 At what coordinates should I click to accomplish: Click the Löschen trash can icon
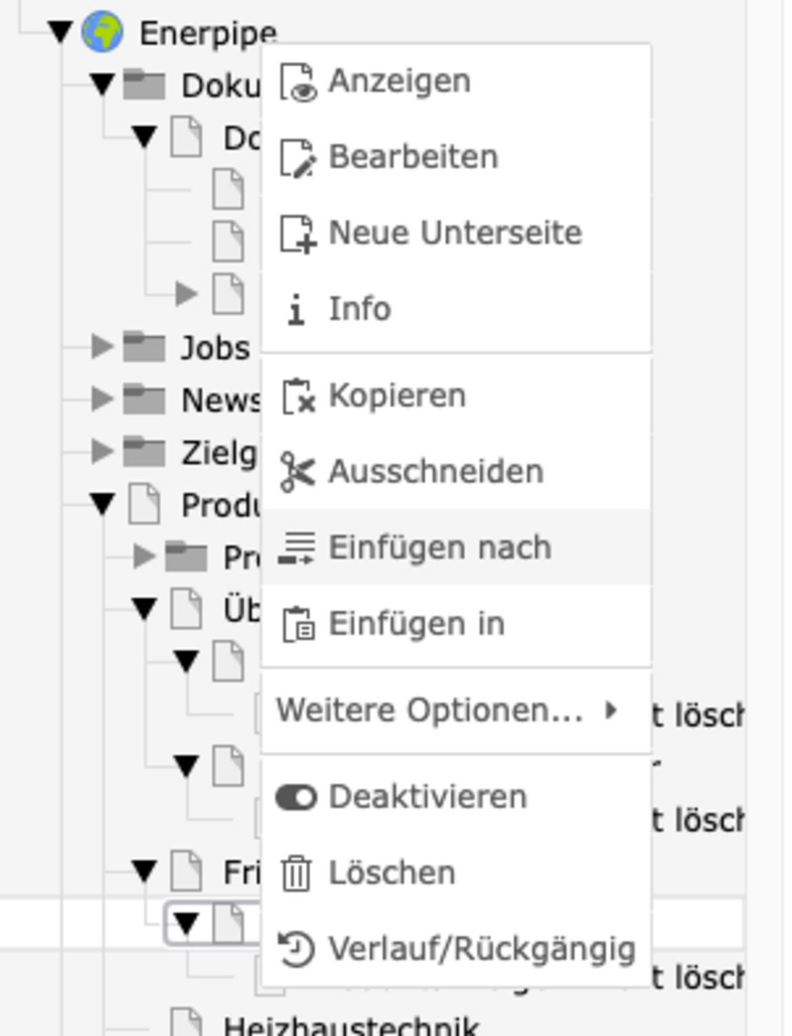(x=296, y=873)
